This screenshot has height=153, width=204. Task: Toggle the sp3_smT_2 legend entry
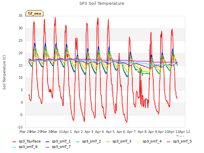(x=88, y=142)
